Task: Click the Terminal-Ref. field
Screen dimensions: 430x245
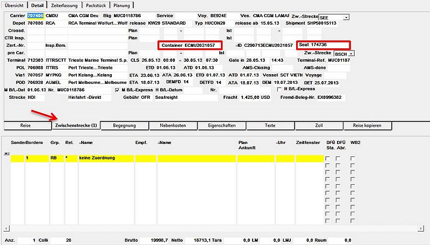Action: 339,60
